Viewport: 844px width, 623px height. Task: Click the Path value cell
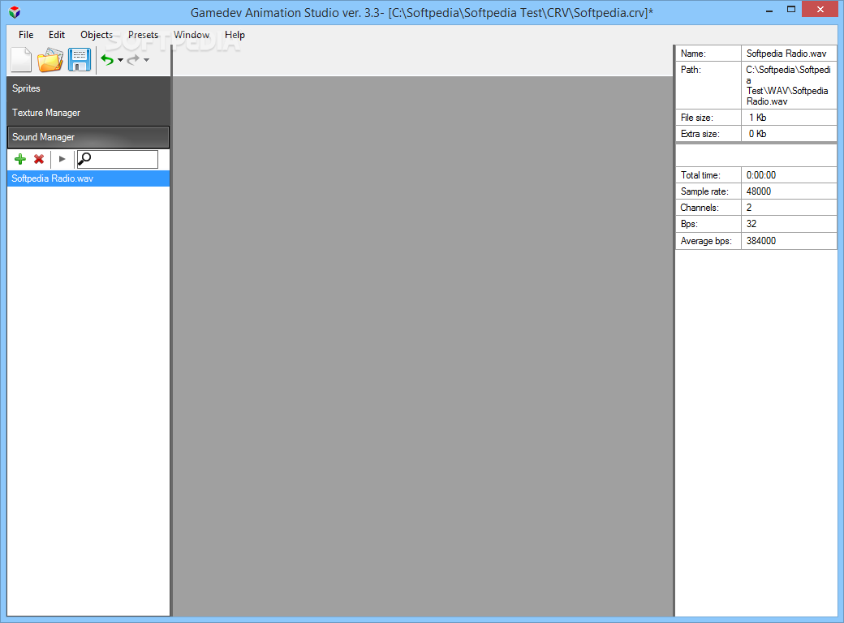(x=789, y=85)
